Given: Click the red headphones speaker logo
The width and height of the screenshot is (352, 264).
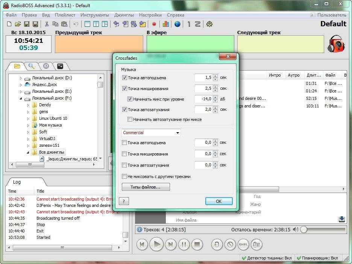Looking at the screenshot, I should point(336,44).
